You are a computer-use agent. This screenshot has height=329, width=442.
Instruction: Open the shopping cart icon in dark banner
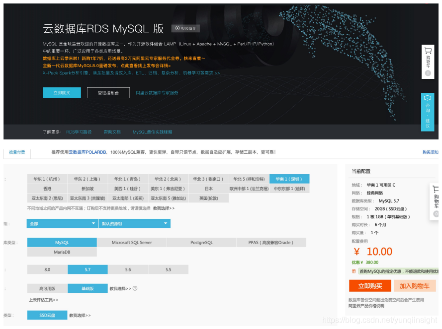(428, 51)
